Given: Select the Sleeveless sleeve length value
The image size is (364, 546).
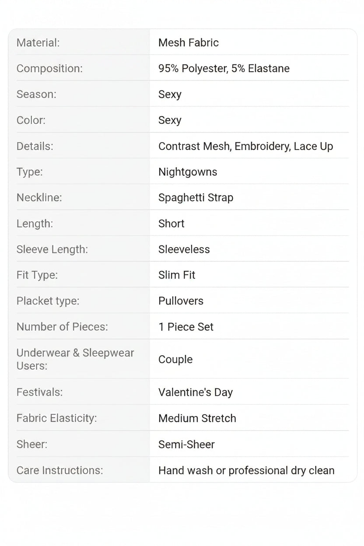Looking at the screenshot, I should tap(184, 249).
